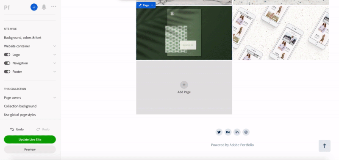Click the Navigation label in sidebar
Screen dimensions: 339x160
tap(20, 63)
